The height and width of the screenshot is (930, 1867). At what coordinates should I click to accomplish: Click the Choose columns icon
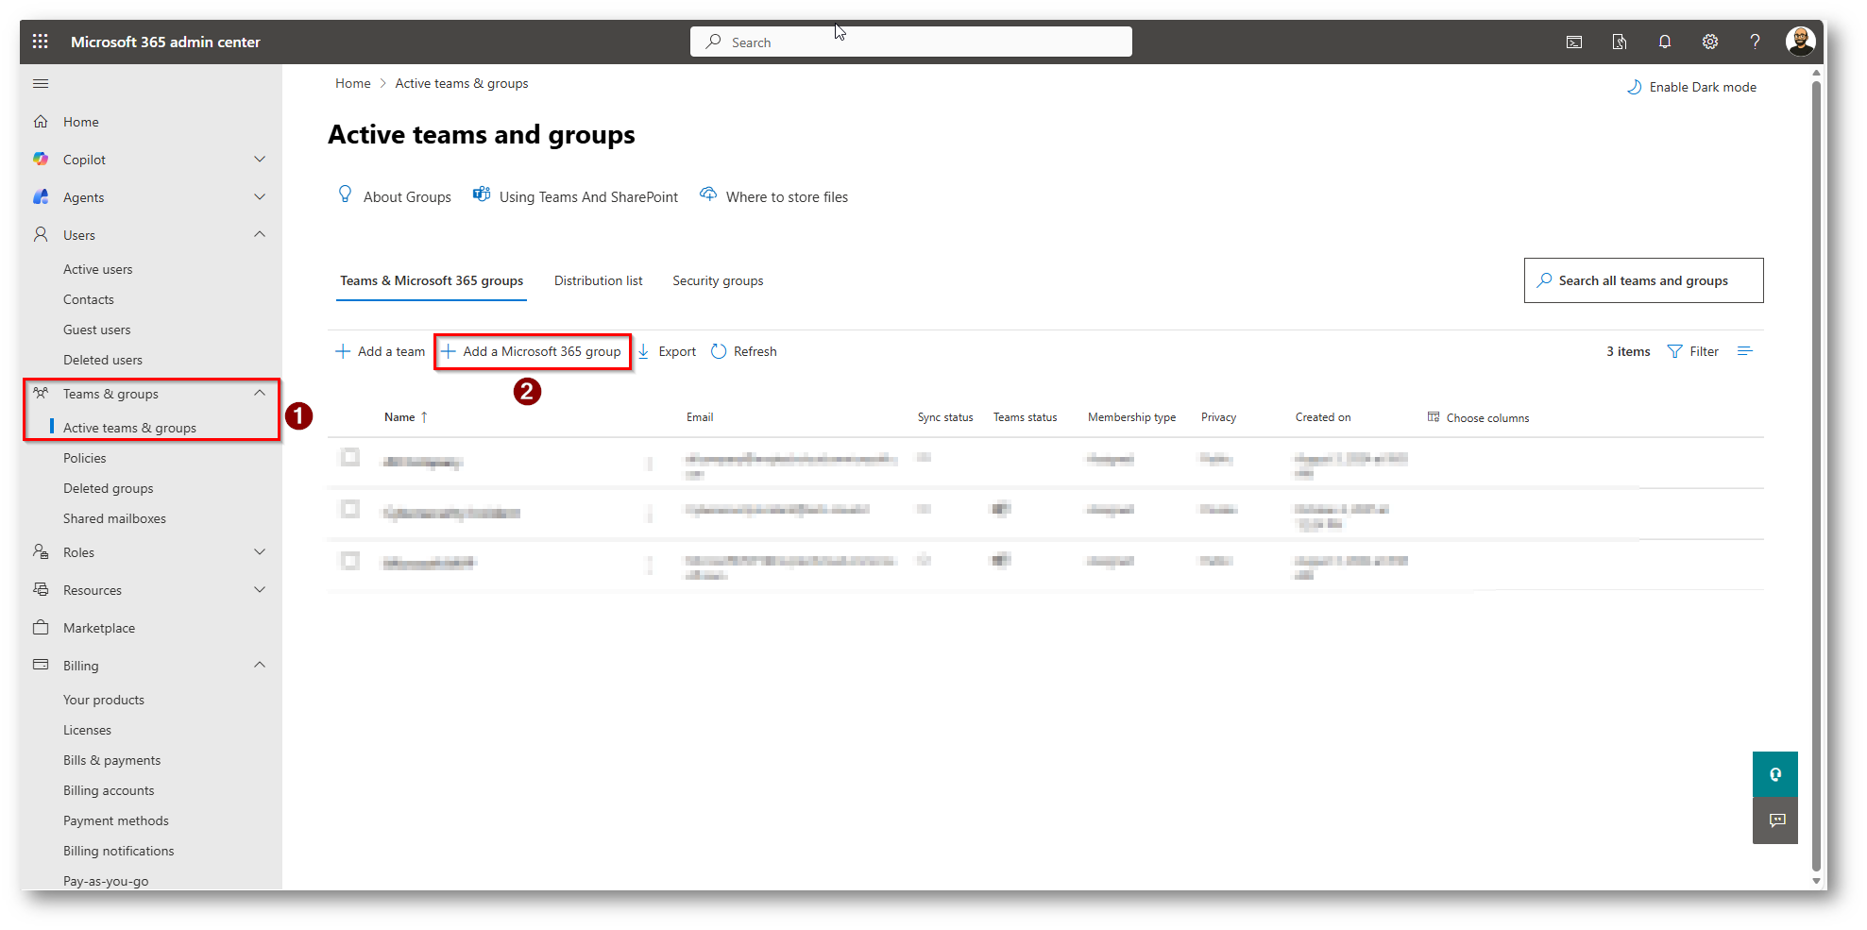[x=1434, y=417]
